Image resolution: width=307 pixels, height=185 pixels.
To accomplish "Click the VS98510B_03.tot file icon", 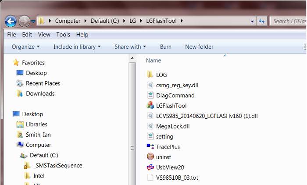I will [150, 178].
